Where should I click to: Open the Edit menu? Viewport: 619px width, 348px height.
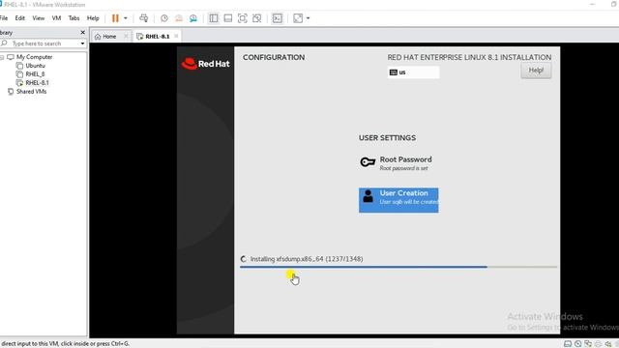19,18
